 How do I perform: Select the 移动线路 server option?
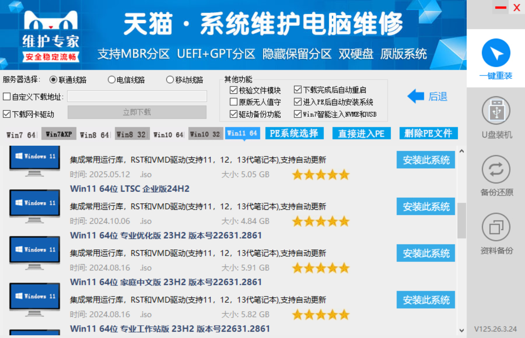coord(185,80)
